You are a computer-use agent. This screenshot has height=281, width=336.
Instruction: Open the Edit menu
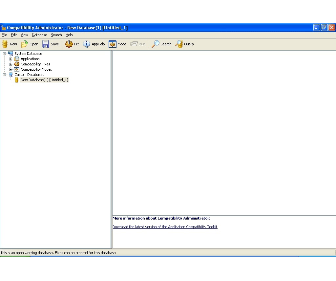click(x=14, y=35)
